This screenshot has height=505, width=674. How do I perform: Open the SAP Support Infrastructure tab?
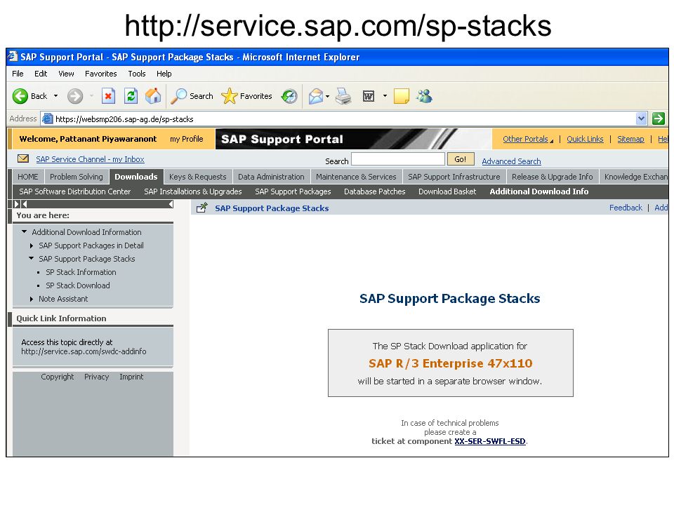point(454,177)
